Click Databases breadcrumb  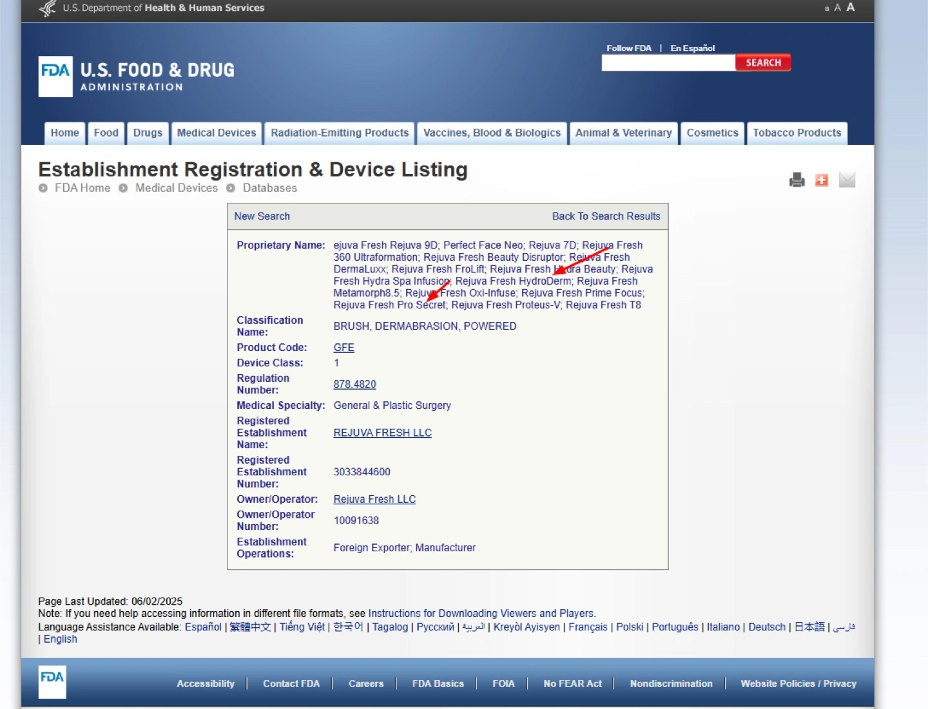[270, 188]
